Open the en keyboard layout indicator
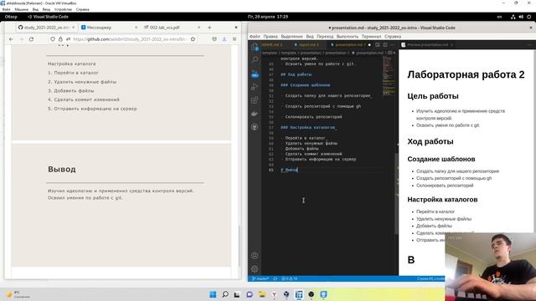536x301 pixels. coord(499,17)
